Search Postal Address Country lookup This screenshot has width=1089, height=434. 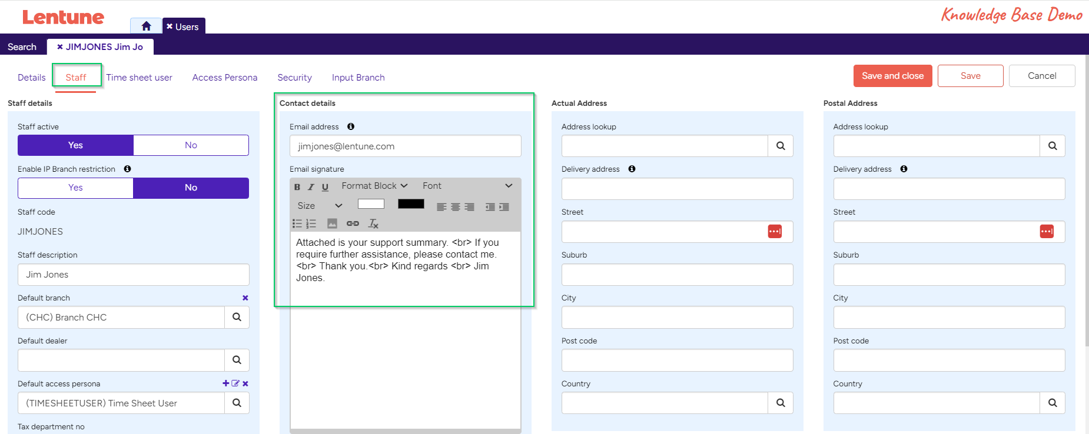(1053, 403)
